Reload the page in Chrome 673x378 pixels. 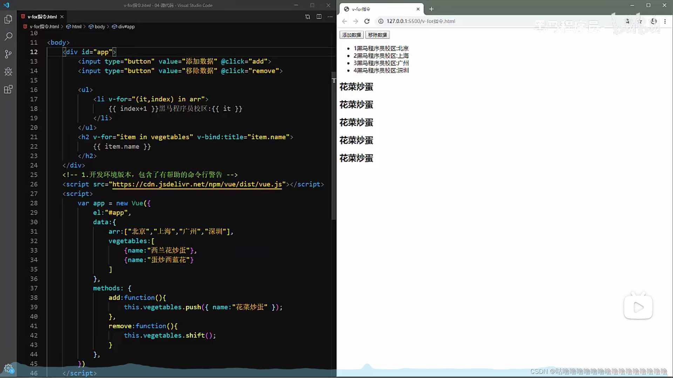click(x=367, y=21)
